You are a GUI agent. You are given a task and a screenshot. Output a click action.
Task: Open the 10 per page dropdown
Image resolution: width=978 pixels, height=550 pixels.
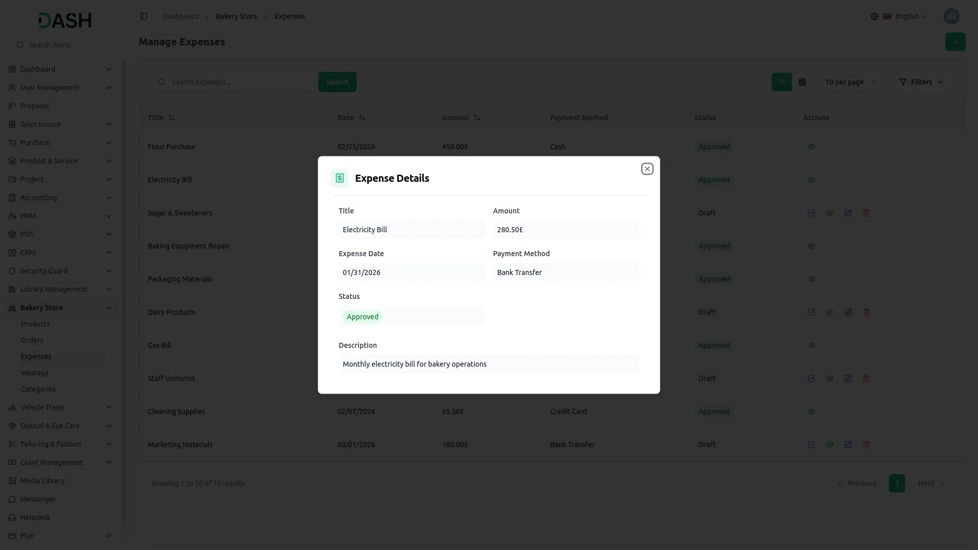[850, 82]
